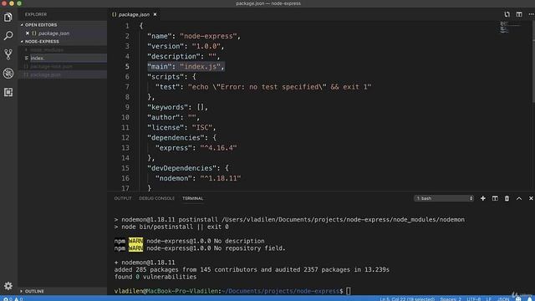
Task: Kill the terminal with trash icon
Action: pyautogui.click(x=507, y=198)
